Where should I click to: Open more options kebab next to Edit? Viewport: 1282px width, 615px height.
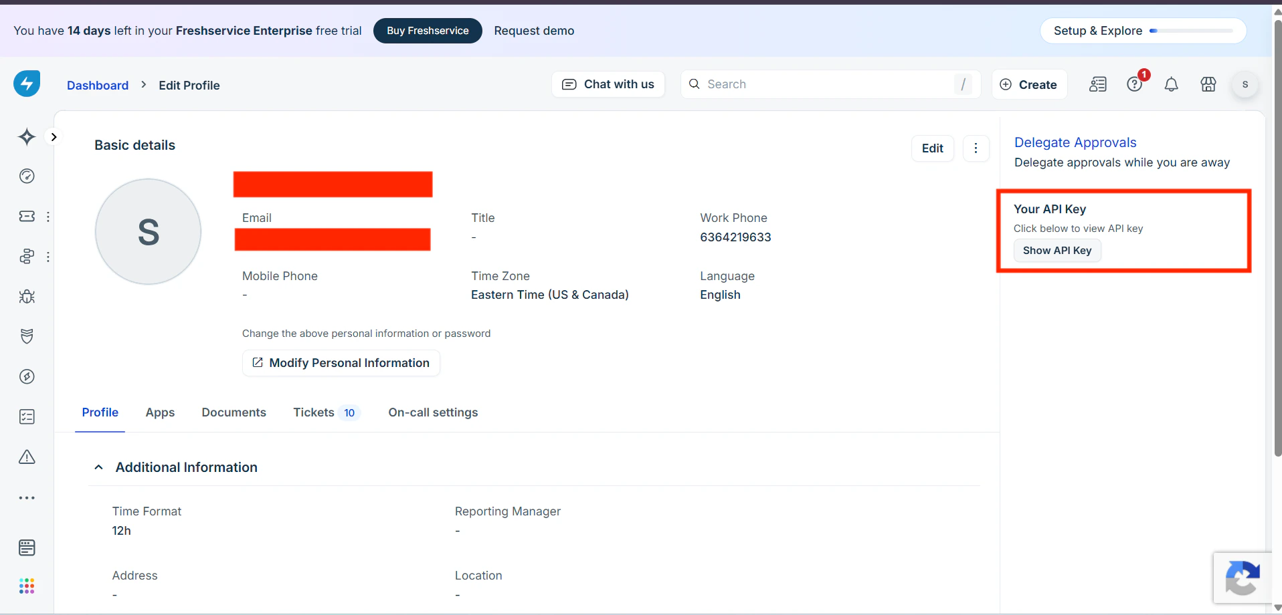click(x=976, y=148)
